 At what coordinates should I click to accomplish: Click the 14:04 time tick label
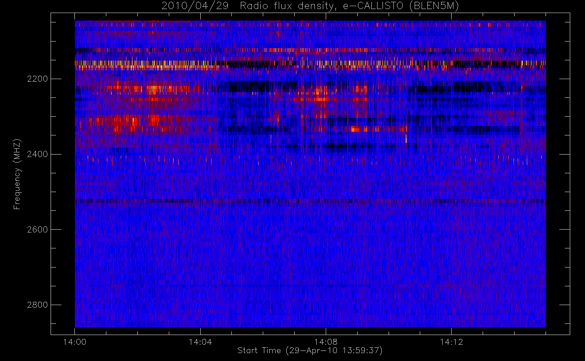[x=200, y=342]
